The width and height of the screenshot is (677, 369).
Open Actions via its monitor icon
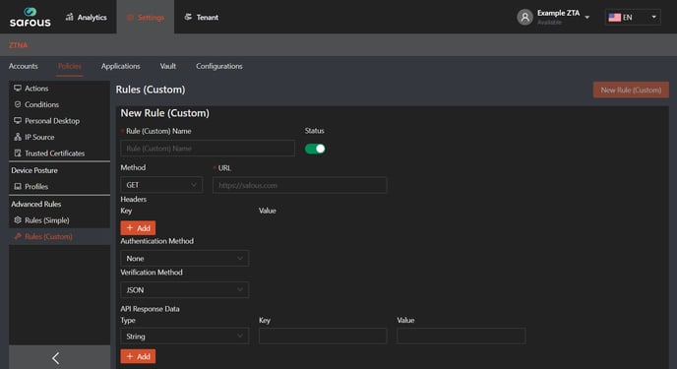18,88
